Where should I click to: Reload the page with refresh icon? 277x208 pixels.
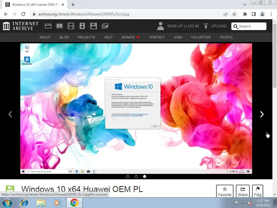tap(23, 14)
